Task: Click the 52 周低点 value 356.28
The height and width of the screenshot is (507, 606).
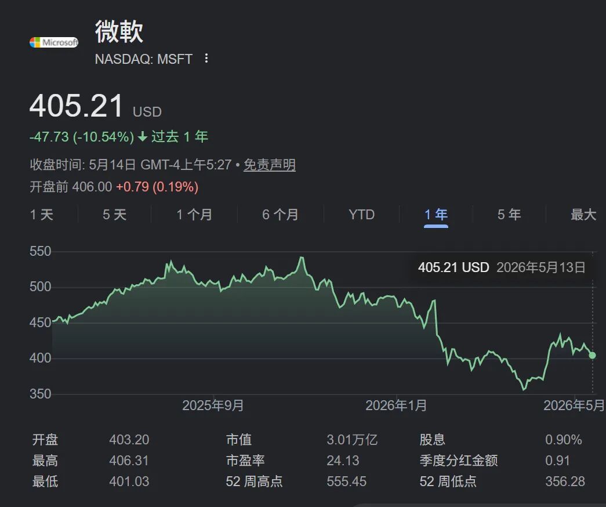Action: pos(565,481)
